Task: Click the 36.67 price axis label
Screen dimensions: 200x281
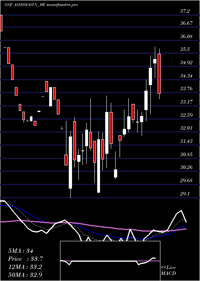Action: coord(186,23)
